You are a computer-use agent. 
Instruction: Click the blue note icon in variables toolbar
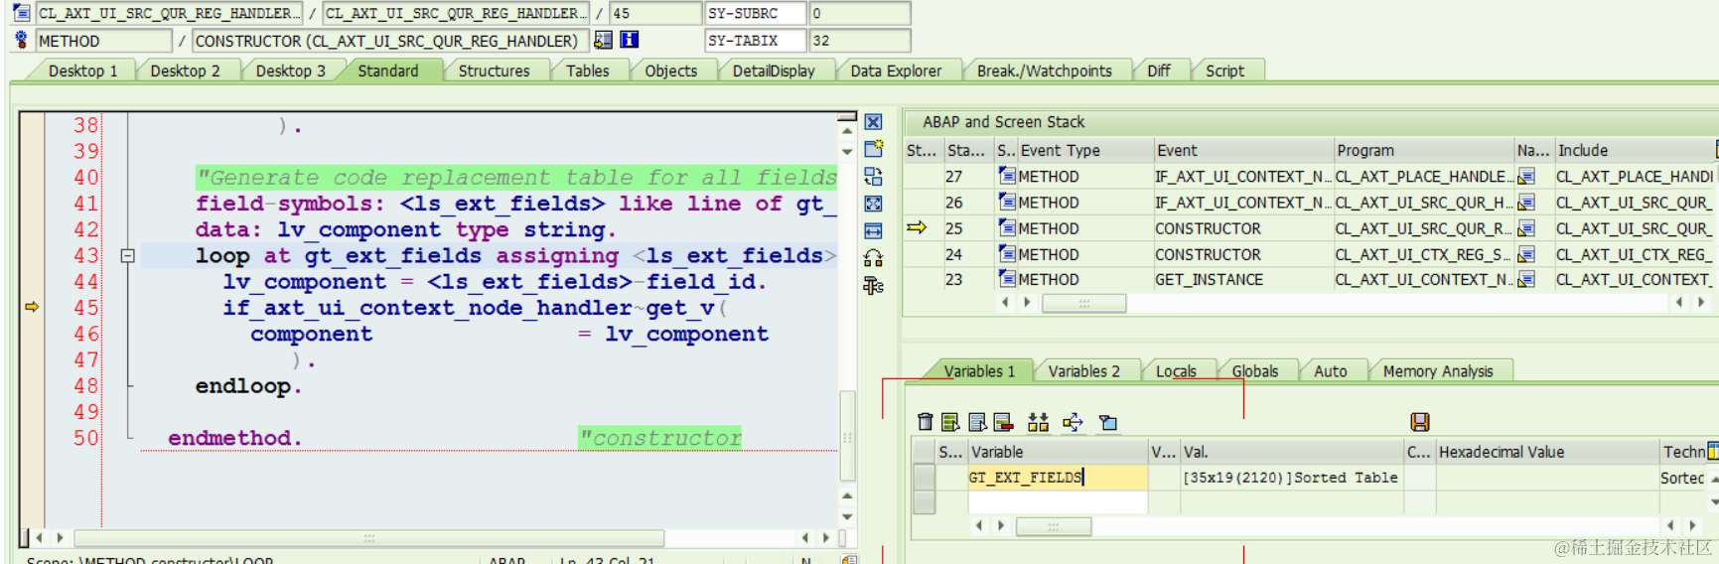coord(1108,422)
